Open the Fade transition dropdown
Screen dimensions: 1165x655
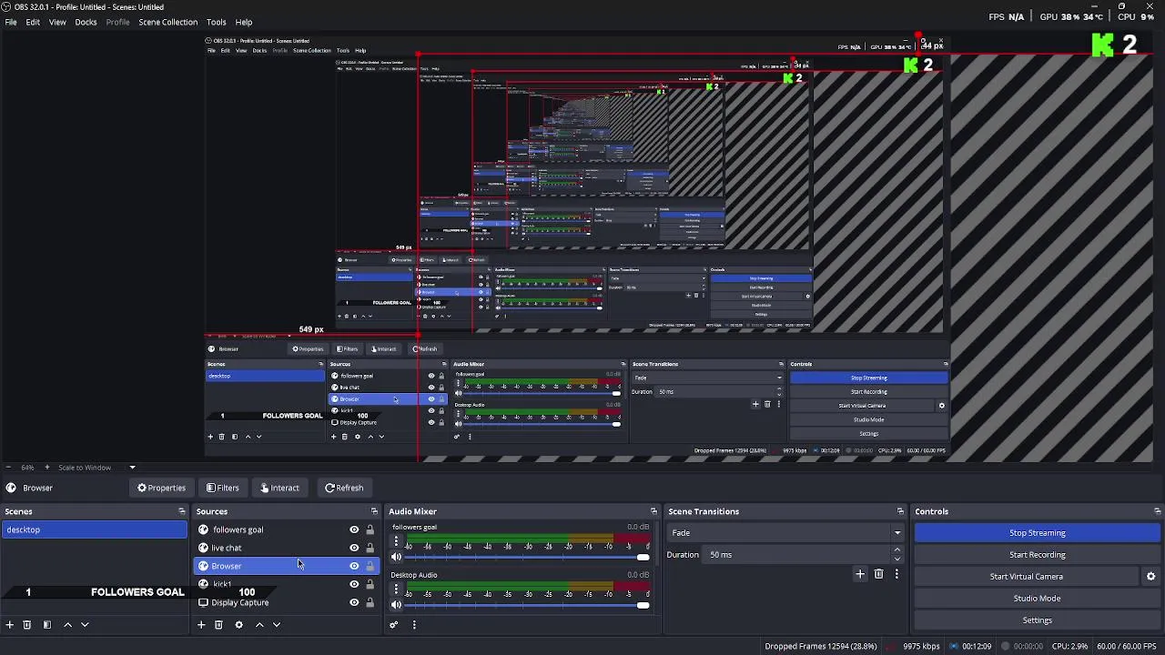[785, 533]
